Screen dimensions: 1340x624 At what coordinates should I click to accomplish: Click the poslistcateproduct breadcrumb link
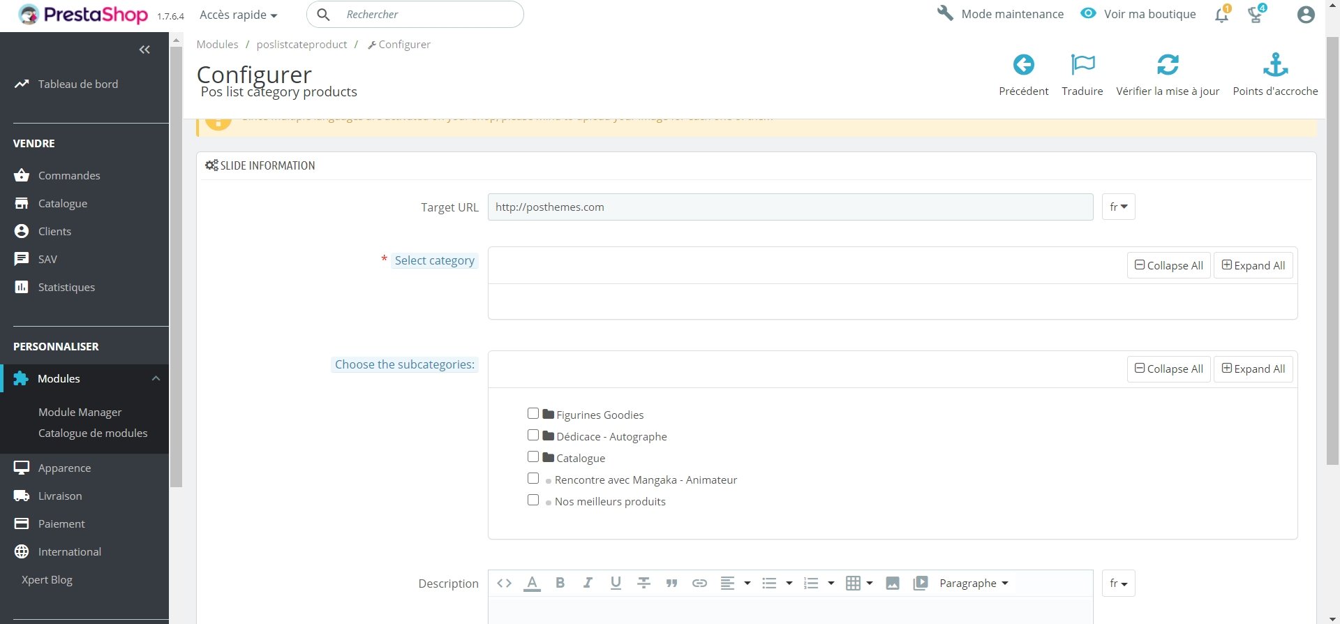tap(301, 44)
